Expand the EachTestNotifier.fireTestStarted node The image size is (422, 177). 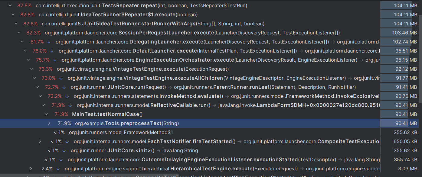(40, 141)
